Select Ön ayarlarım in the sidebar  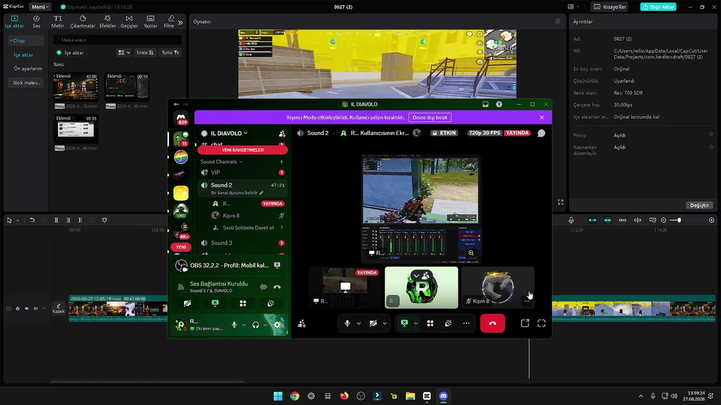(28, 69)
